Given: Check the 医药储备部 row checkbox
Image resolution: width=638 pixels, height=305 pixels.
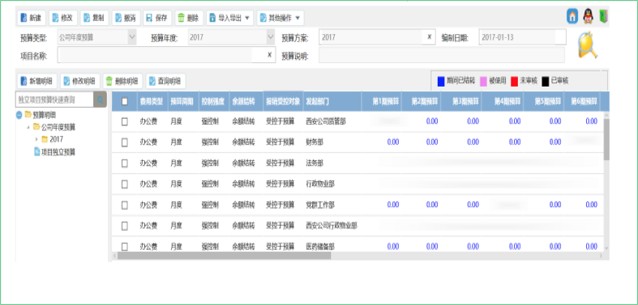Looking at the screenshot, I should 125,247.
